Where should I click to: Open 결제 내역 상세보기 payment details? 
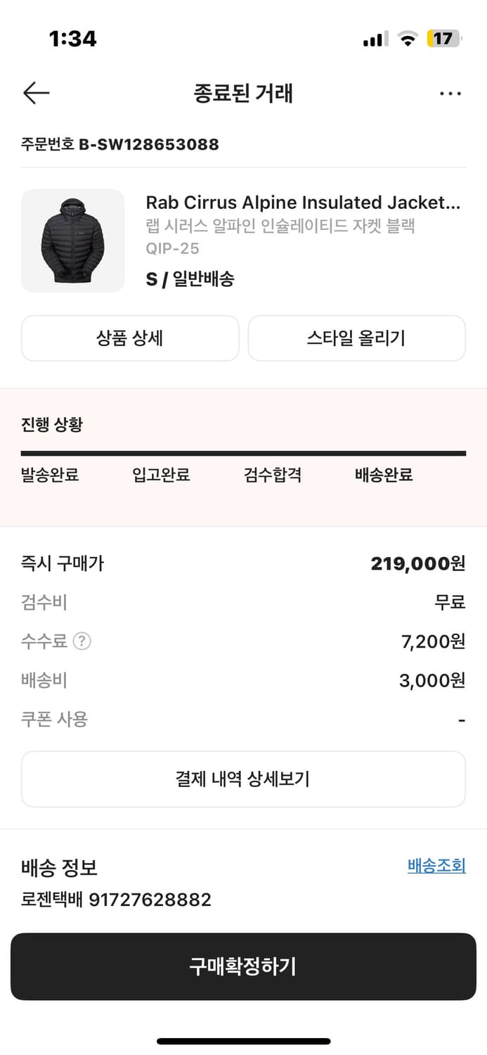pyautogui.click(x=243, y=779)
